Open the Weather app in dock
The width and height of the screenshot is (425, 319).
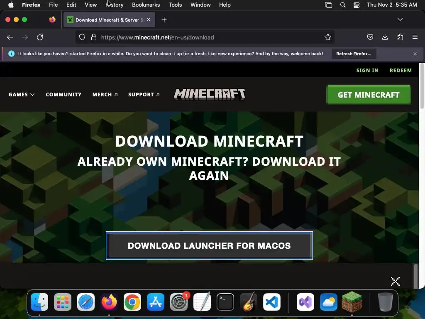tap(329, 302)
